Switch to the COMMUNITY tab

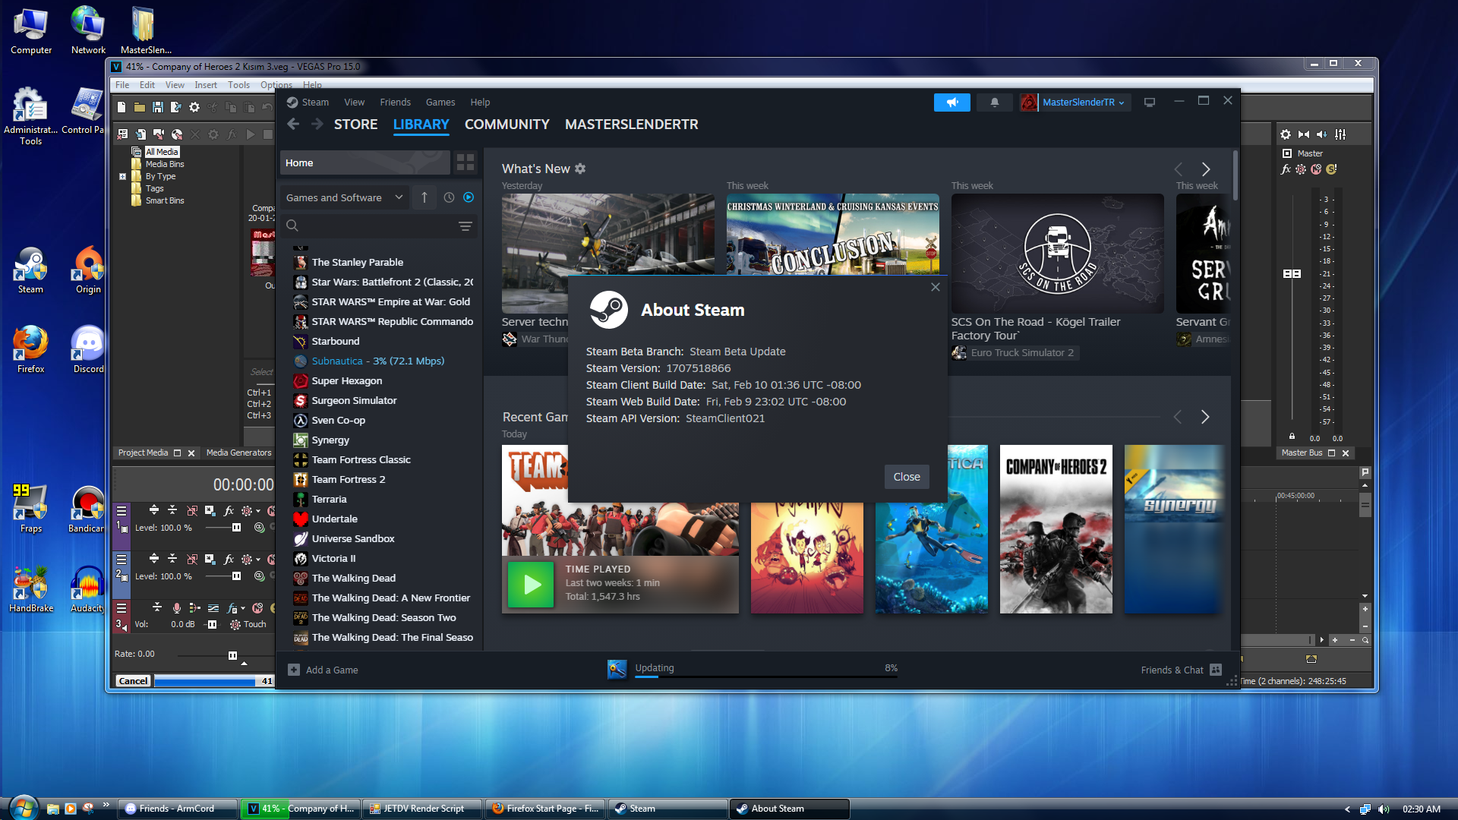click(507, 124)
